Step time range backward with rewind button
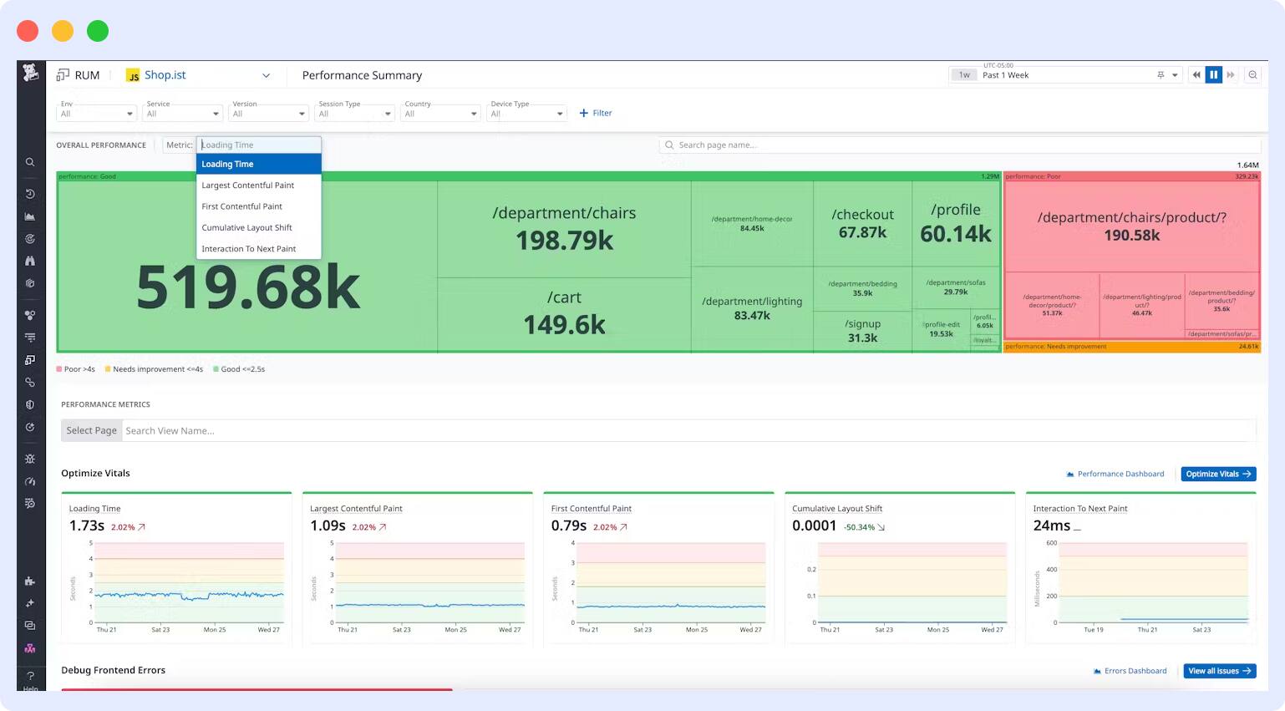The width and height of the screenshot is (1285, 711). coord(1196,75)
